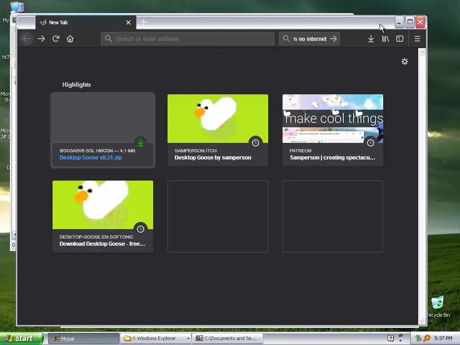Open the samperson.itch goose thumbnail
Image resolution: width=460 pixels, height=345 pixels.
[x=218, y=119]
